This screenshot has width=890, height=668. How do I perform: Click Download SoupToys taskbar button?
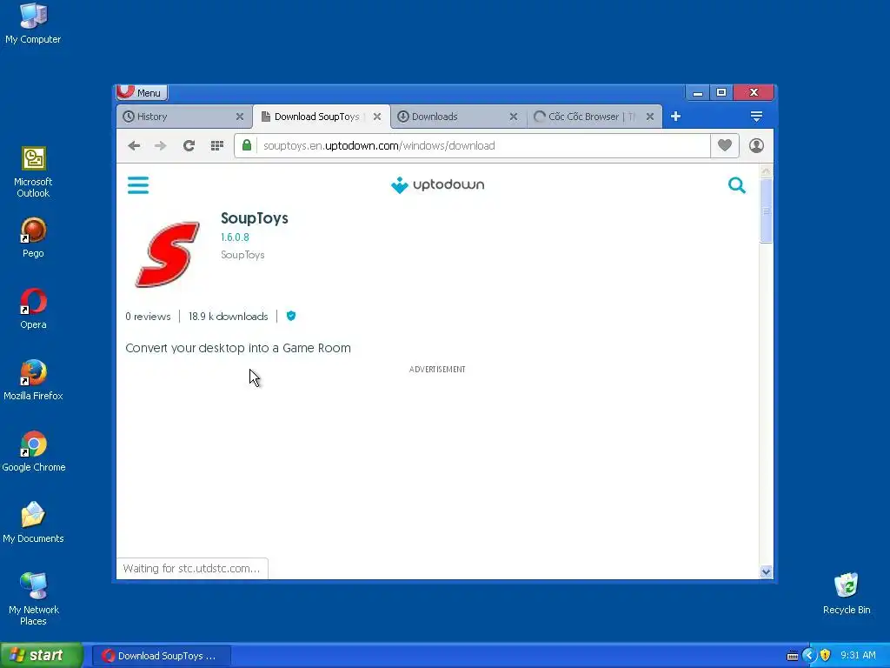162,656
